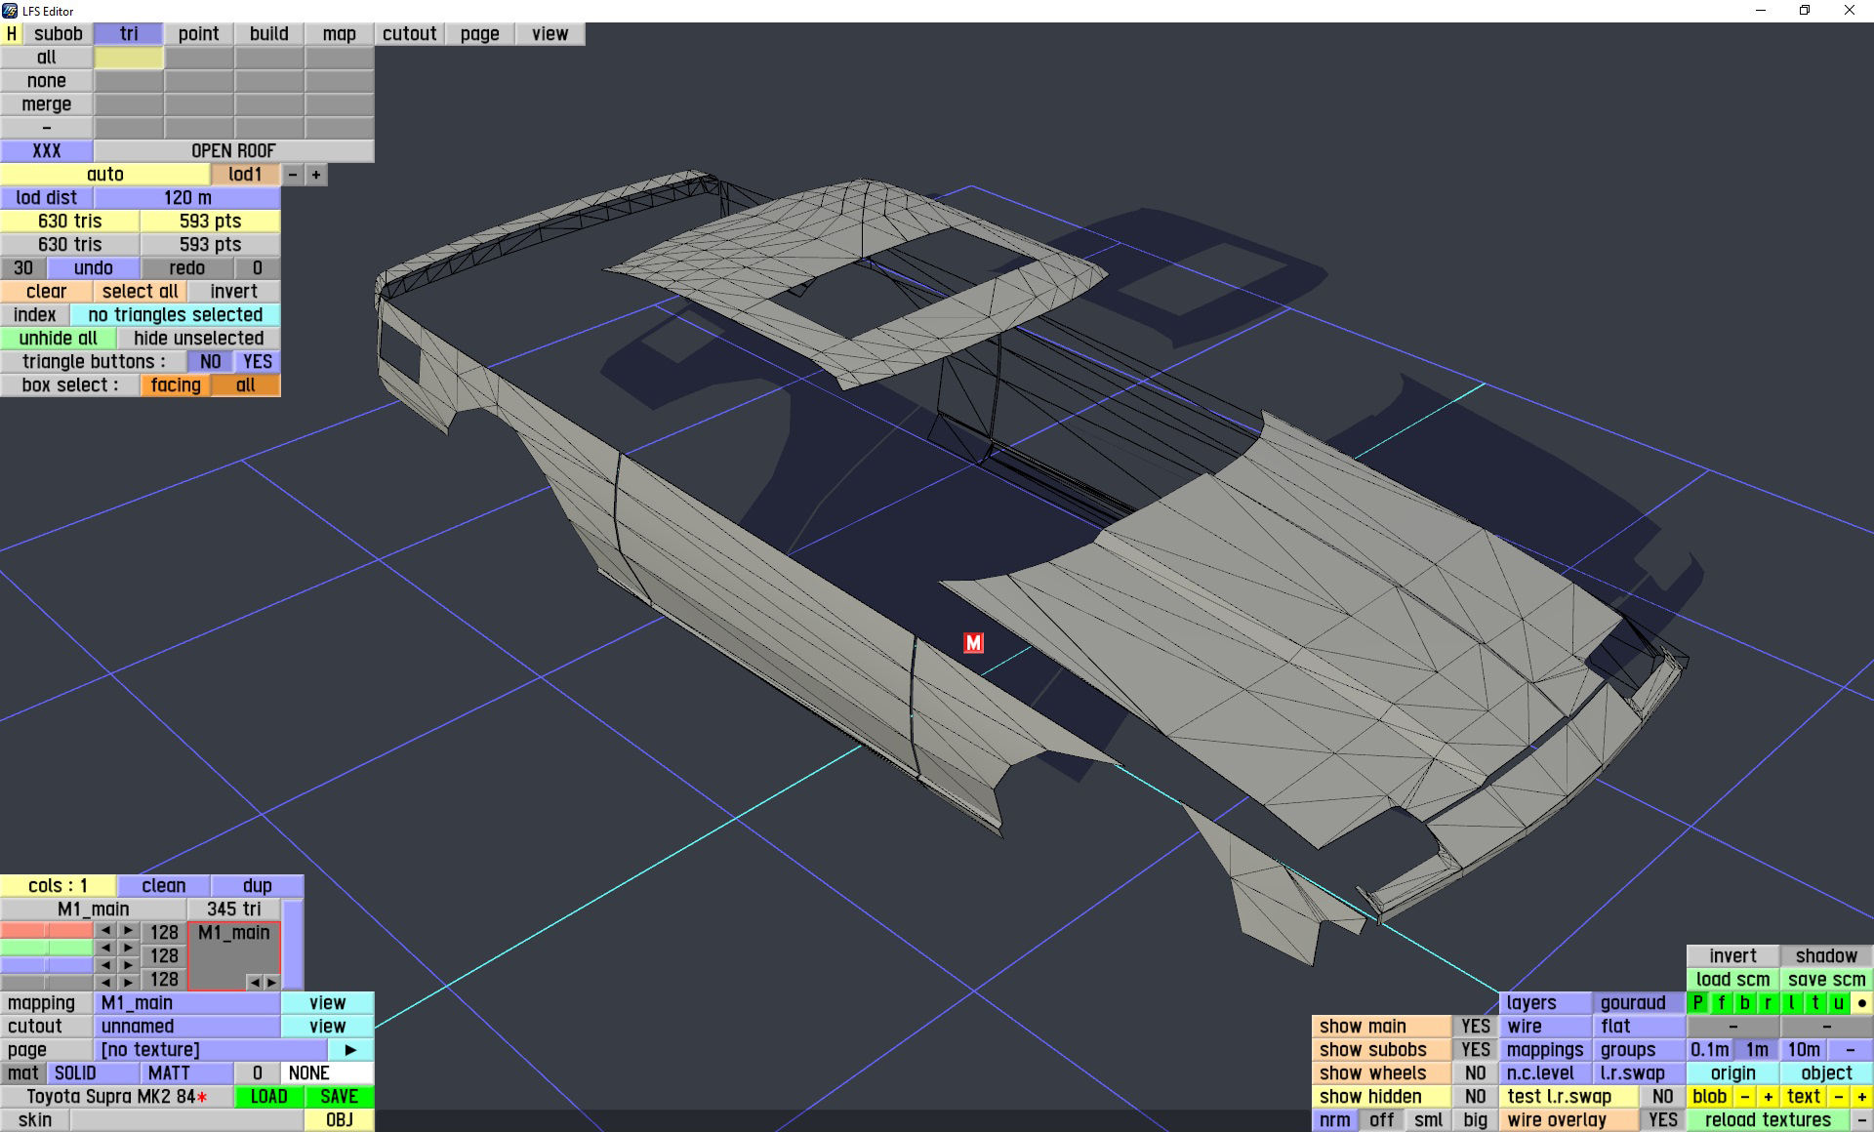Open page texture arrow selector
Screen dimensions: 1874x1132
click(350, 1049)
